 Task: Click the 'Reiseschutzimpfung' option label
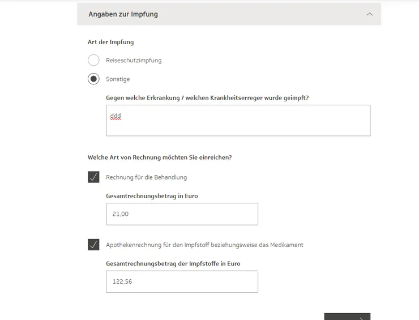pos(134,60)
